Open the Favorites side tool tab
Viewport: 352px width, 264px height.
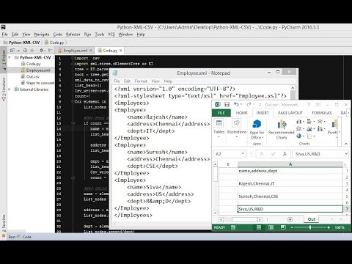point(4,225)
